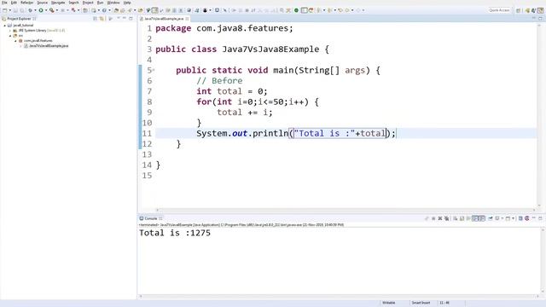Open Project Explorer View Menu arrow
The width and height of the screenshot is (546, 307).
(x=119, y=18)
